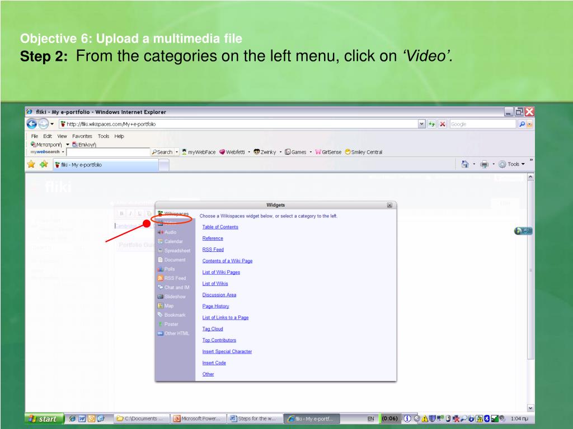
Task: Click the Insert Code link
Action: click(x=214, y=363)
